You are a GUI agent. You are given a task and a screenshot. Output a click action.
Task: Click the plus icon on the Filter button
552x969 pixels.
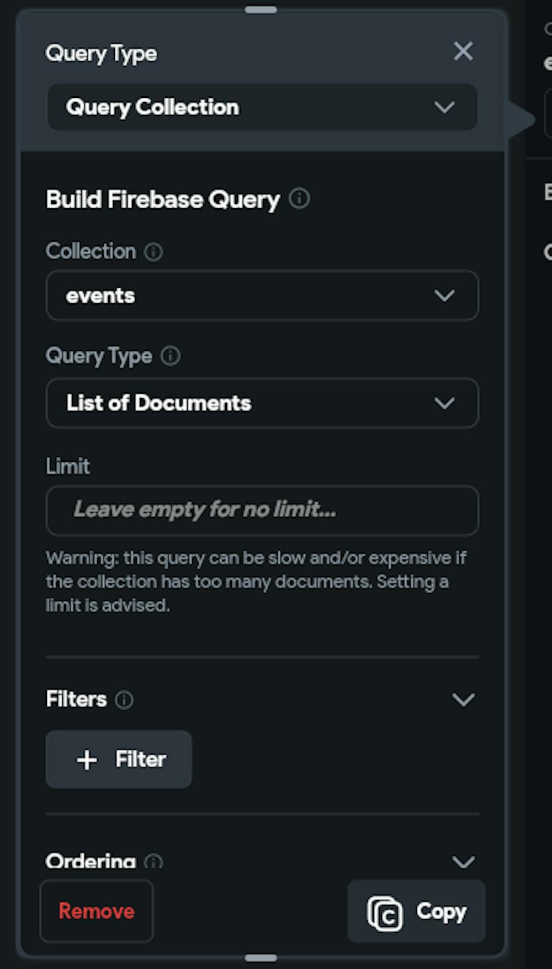point(86,760)
